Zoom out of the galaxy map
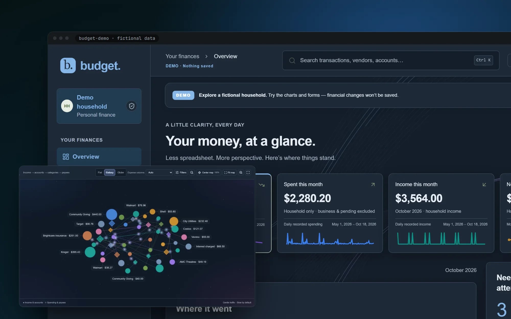The image size is (511, 319). coord(192,173)
